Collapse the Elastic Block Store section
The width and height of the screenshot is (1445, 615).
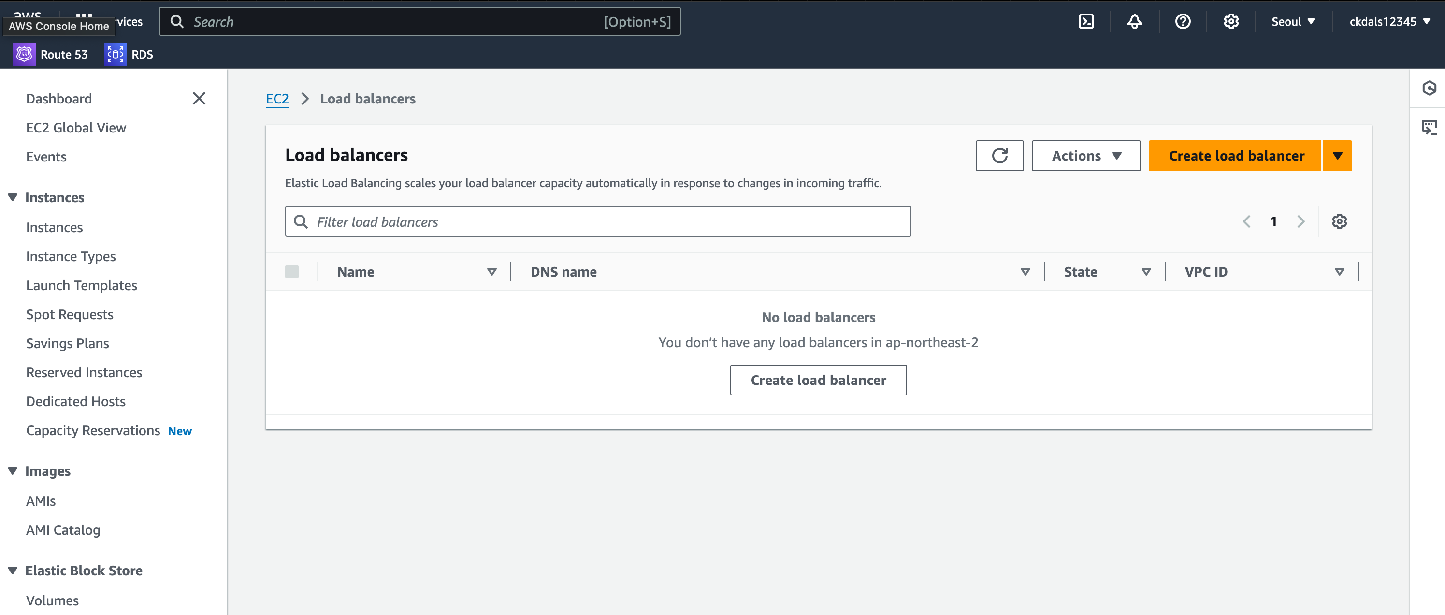click(x=13, y=570)
